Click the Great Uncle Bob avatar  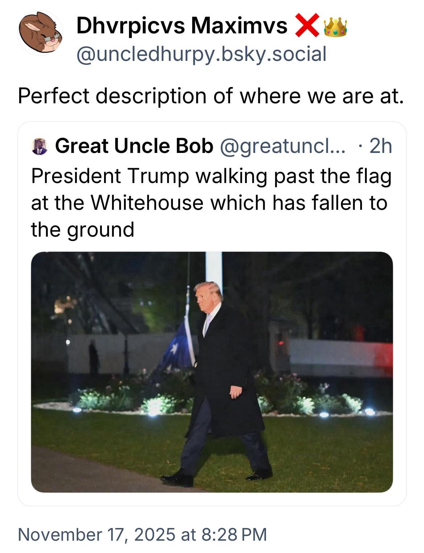pyautogui.click(x=40, y=146)
